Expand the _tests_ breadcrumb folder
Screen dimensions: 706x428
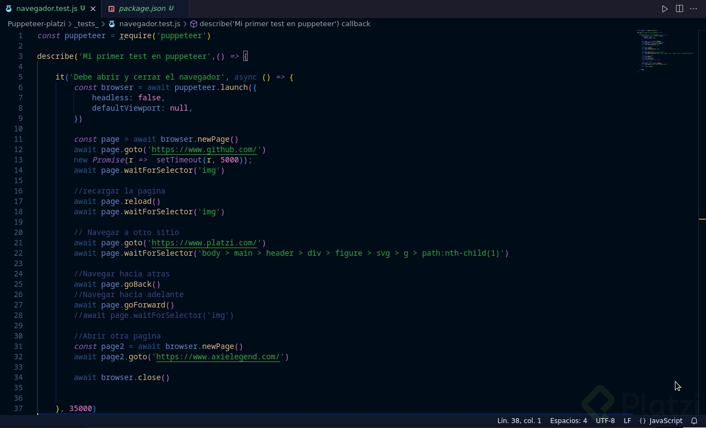[x=86, y=24]
